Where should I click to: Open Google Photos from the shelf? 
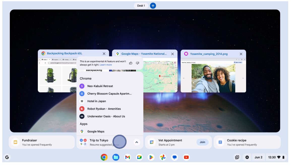[x=163, y=157]
